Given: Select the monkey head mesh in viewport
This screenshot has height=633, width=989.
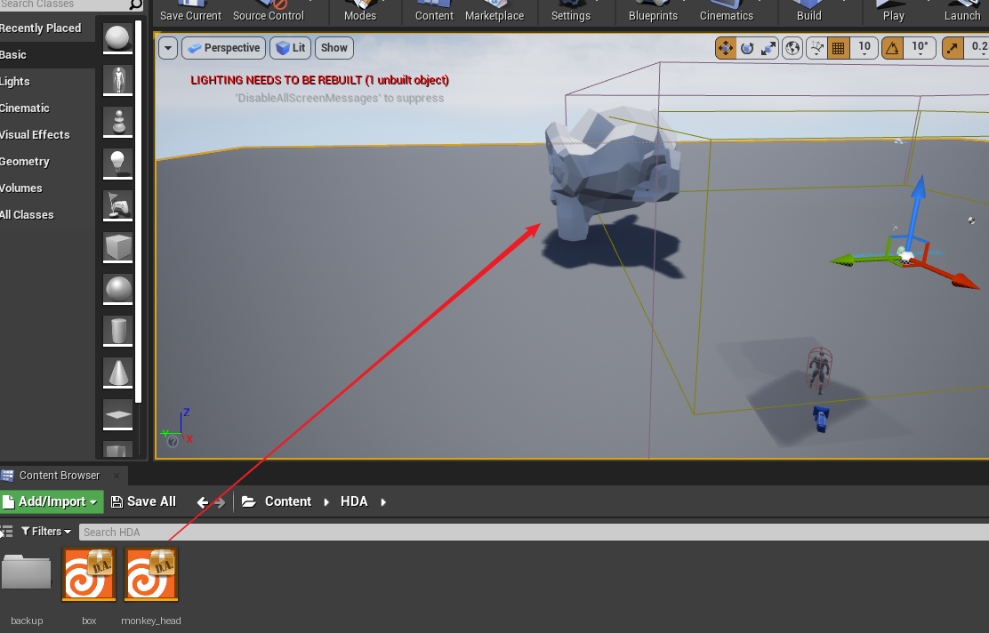Looking at the screenshot, I should point(612,170).
